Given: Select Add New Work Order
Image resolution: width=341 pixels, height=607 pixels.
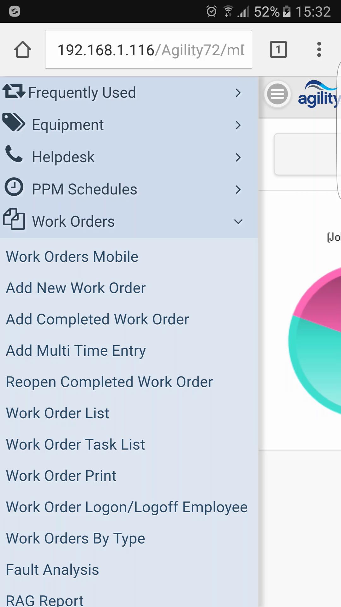Looking at the screenshot, I should click(76, 288).
